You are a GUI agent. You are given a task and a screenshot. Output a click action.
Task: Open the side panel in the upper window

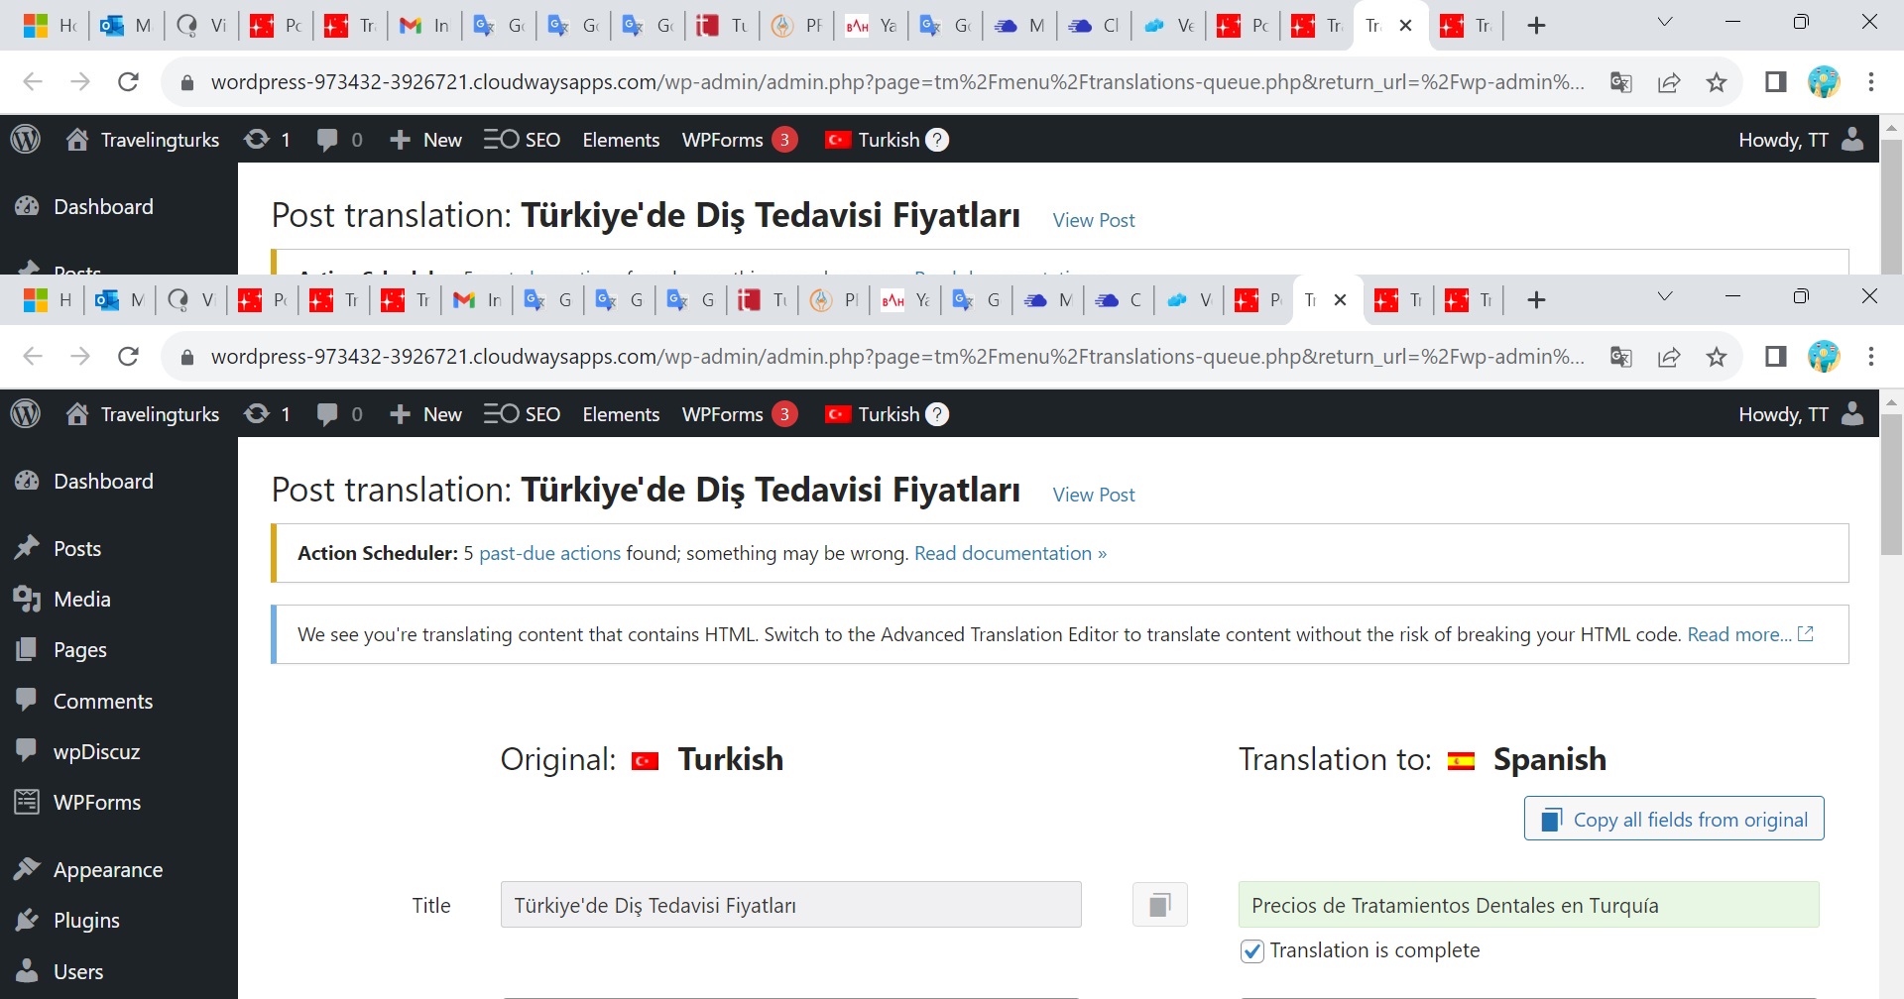point(1776,82)
